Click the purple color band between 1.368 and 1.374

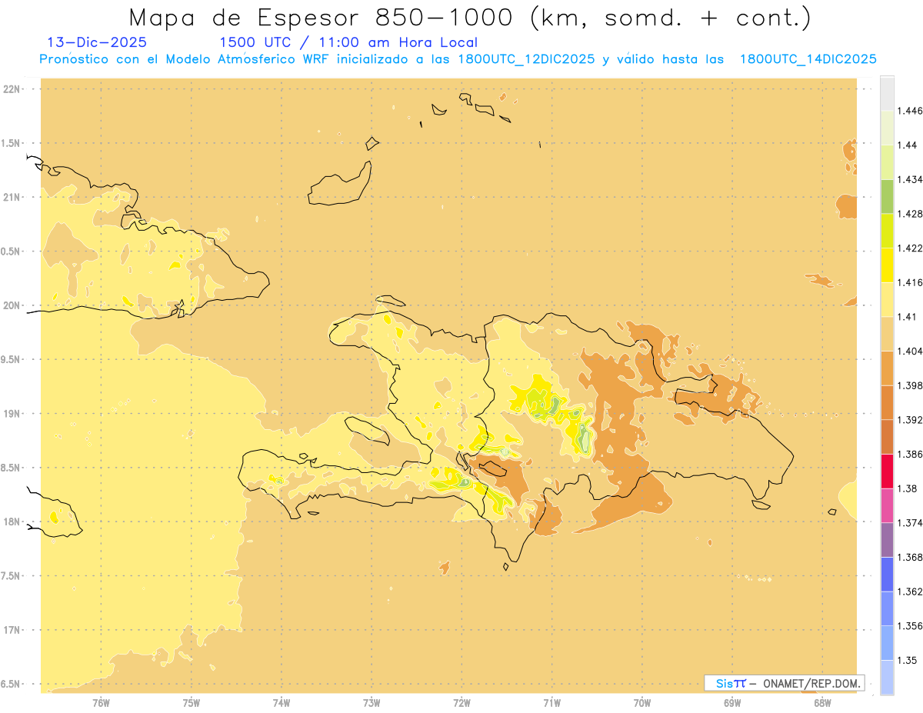(x=887, y=540)
